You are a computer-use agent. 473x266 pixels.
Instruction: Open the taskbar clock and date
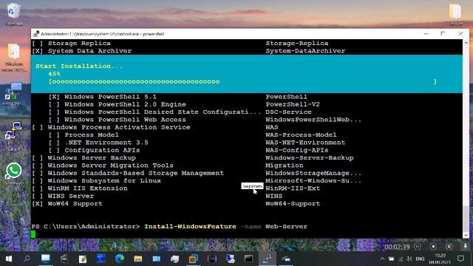(x=440, y=259)
